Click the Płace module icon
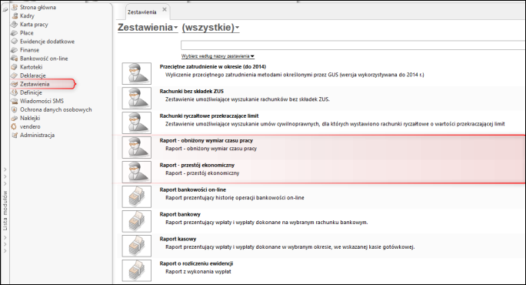The image size is (526, 285). tap(14, 33)
